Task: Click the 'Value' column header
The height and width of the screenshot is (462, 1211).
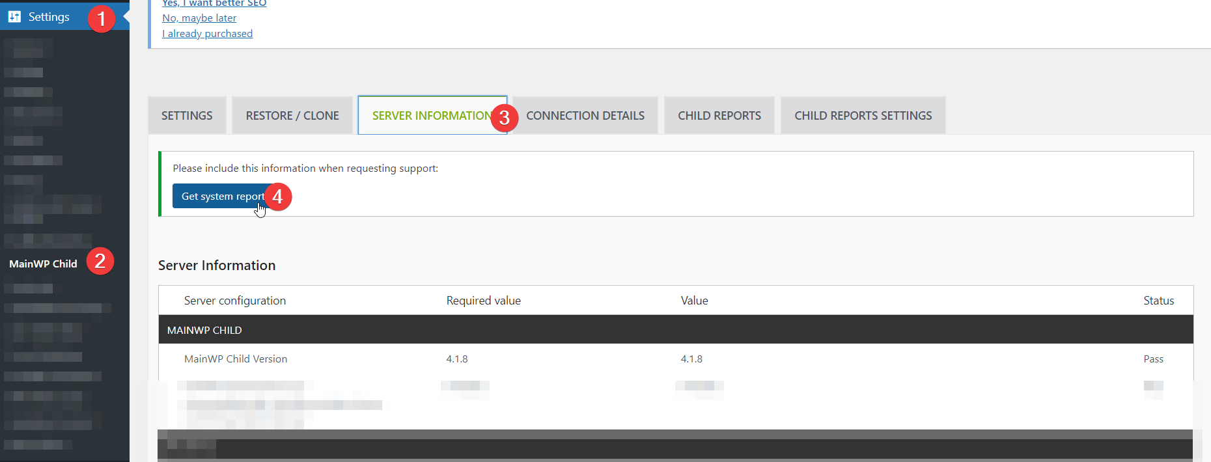Action: click(695, 301)
